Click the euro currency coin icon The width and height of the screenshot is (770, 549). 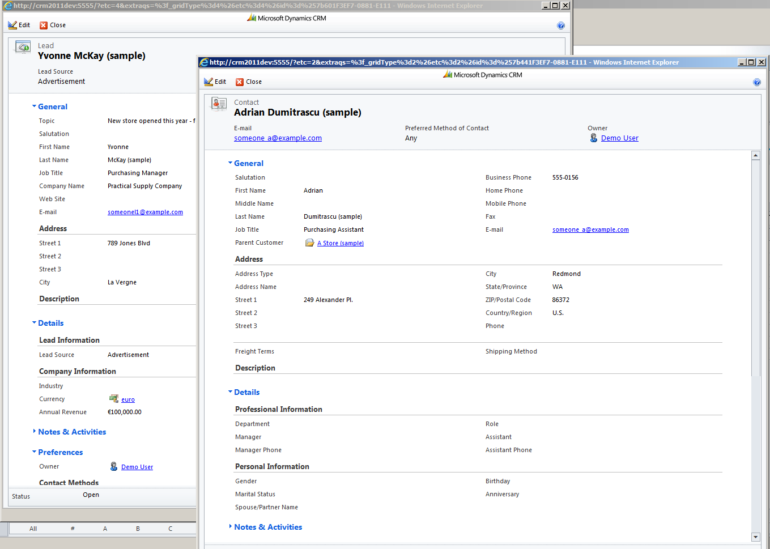[x=114, y=399]
